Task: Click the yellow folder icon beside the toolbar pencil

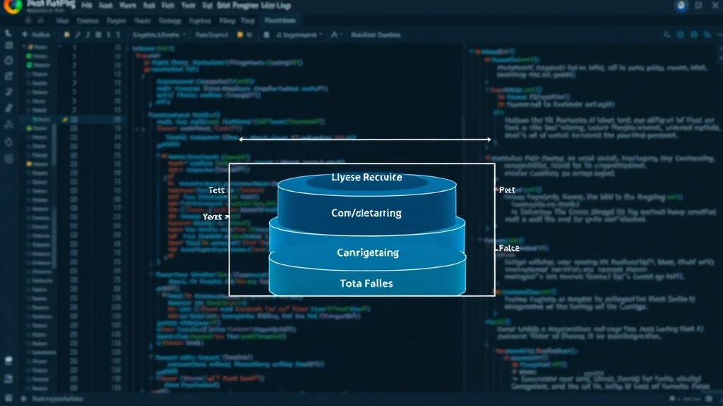Action: (x=66, y=35)
